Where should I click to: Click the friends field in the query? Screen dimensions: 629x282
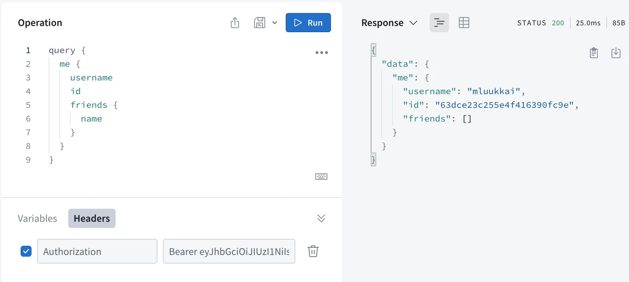coord(89,105)
